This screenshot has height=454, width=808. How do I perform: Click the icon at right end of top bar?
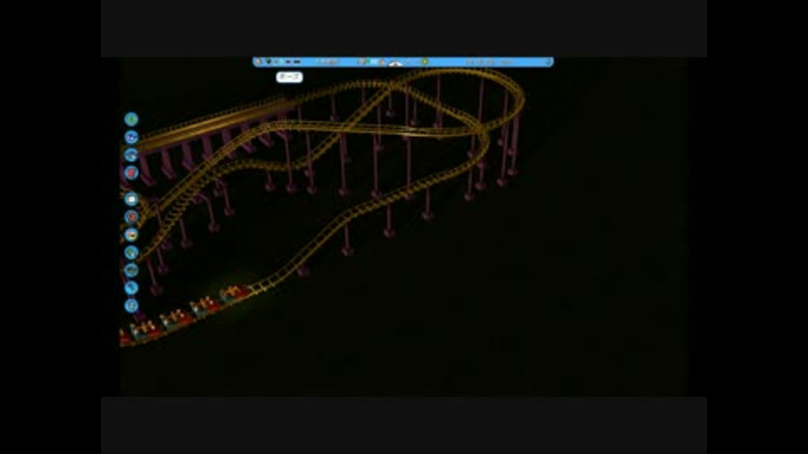click(549, 61)
